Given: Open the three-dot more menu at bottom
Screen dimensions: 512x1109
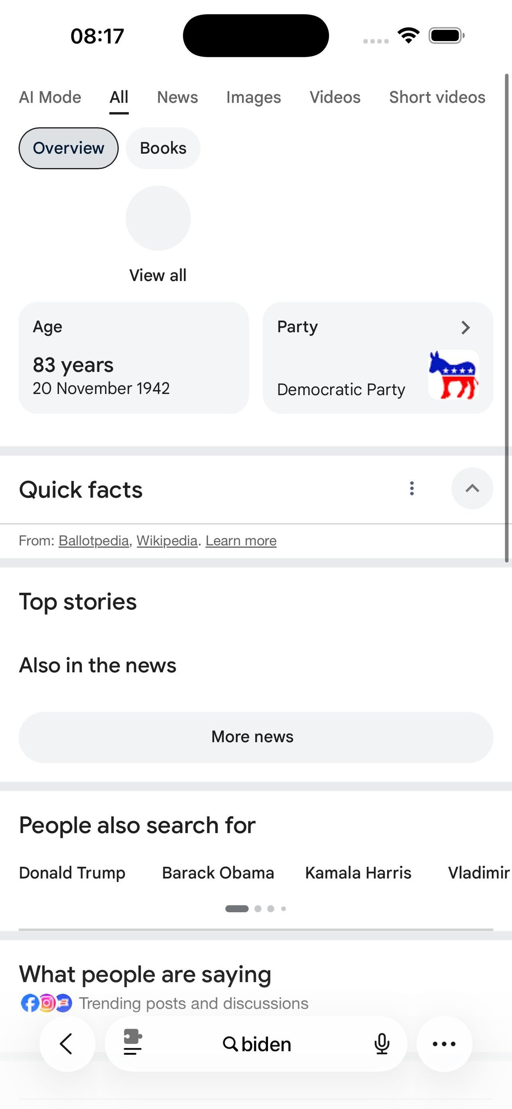Looking at the screenshot, I should [x=444, y=1044].
